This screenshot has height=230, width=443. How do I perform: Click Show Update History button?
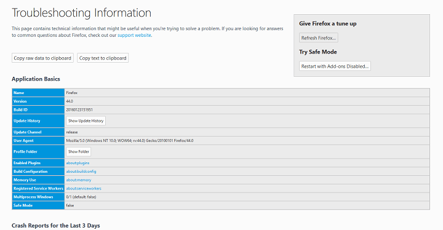click(86, 121)
